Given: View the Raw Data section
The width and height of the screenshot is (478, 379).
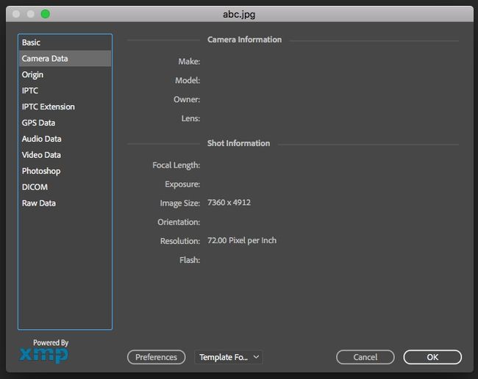Looking at the screenshot, I should tap(39, 204).
